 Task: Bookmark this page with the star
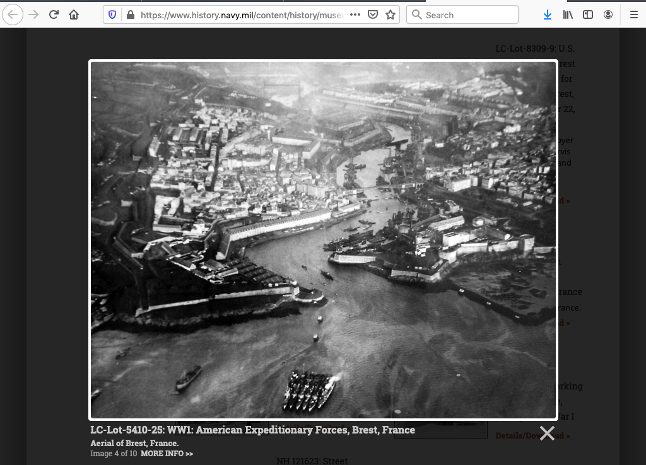coord(391,14)
